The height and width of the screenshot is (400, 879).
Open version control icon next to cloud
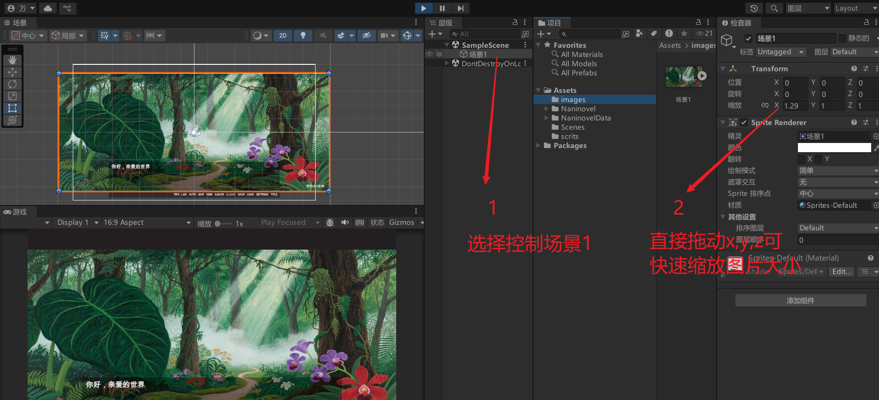pyautogui.click(x=67, y=8)
